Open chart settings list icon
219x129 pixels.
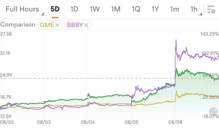click(x=211, y=9)
